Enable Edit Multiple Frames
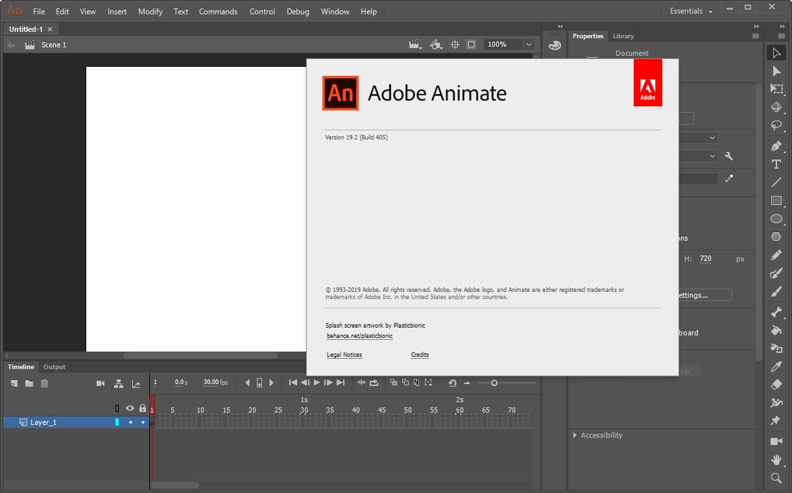 [x=416, y=383]
